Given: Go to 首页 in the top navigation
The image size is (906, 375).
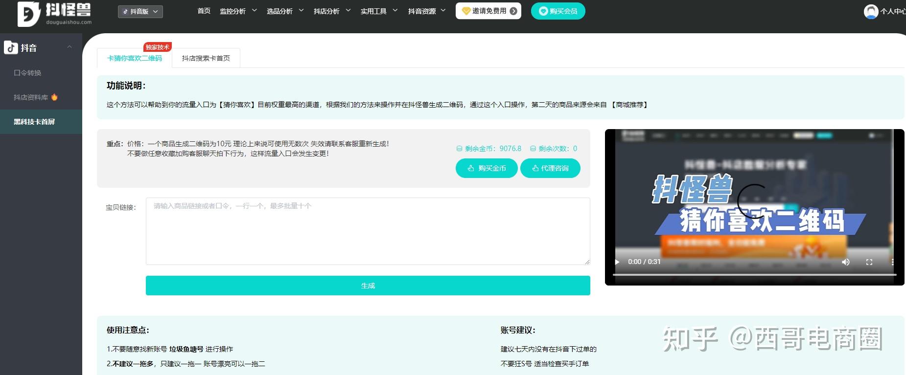Looking at the screenshot, I should coord(204,11).
